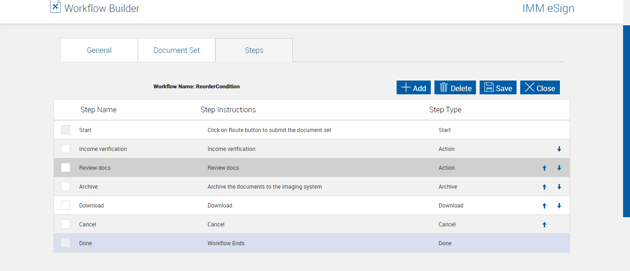Save the workflow steps
The width and height of the screenshot is (630, 271).
tap(498, 88)
